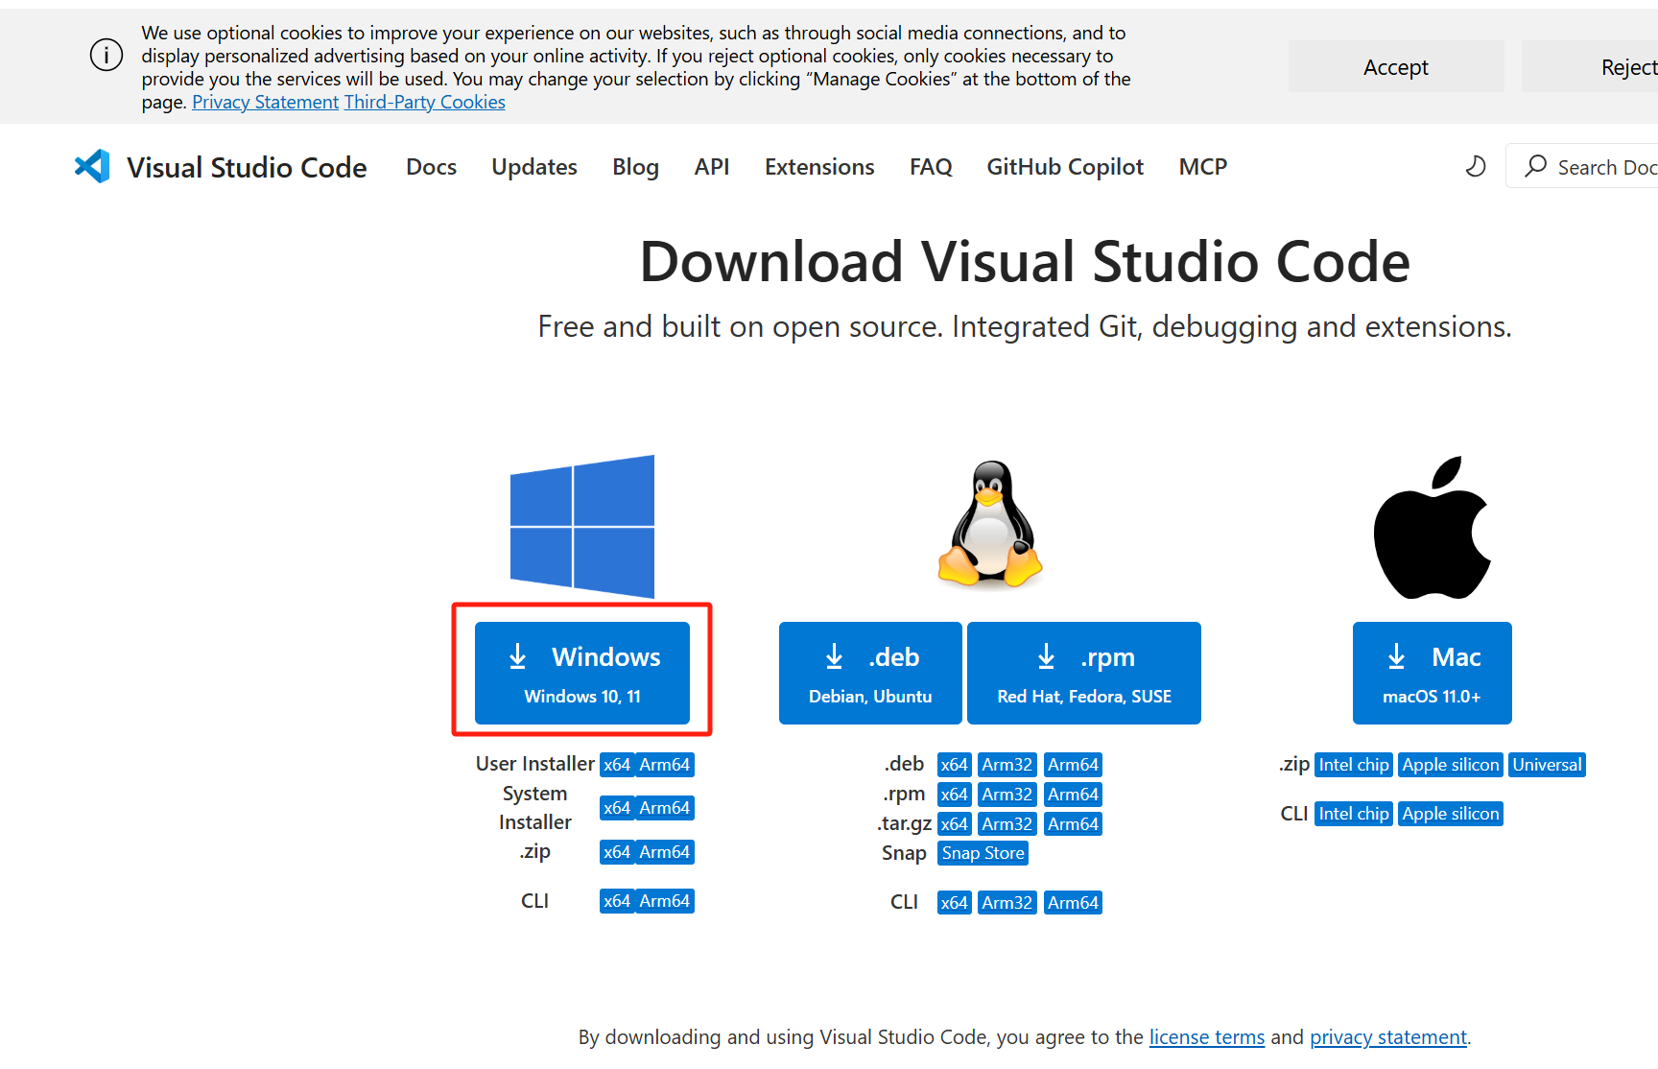Download the Mac macOS 11.0+ build

pyautogui.click(x=1433, y=673)
